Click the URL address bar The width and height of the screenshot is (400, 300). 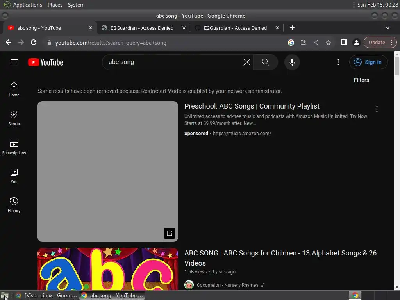[x=163, y=43]
